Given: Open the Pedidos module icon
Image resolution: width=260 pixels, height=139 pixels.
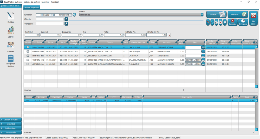Looking at the screenshot, I should [x=11, y=16].
